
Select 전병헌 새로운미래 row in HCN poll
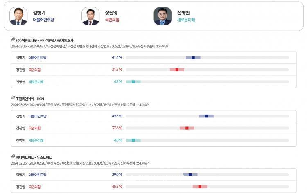153,140
